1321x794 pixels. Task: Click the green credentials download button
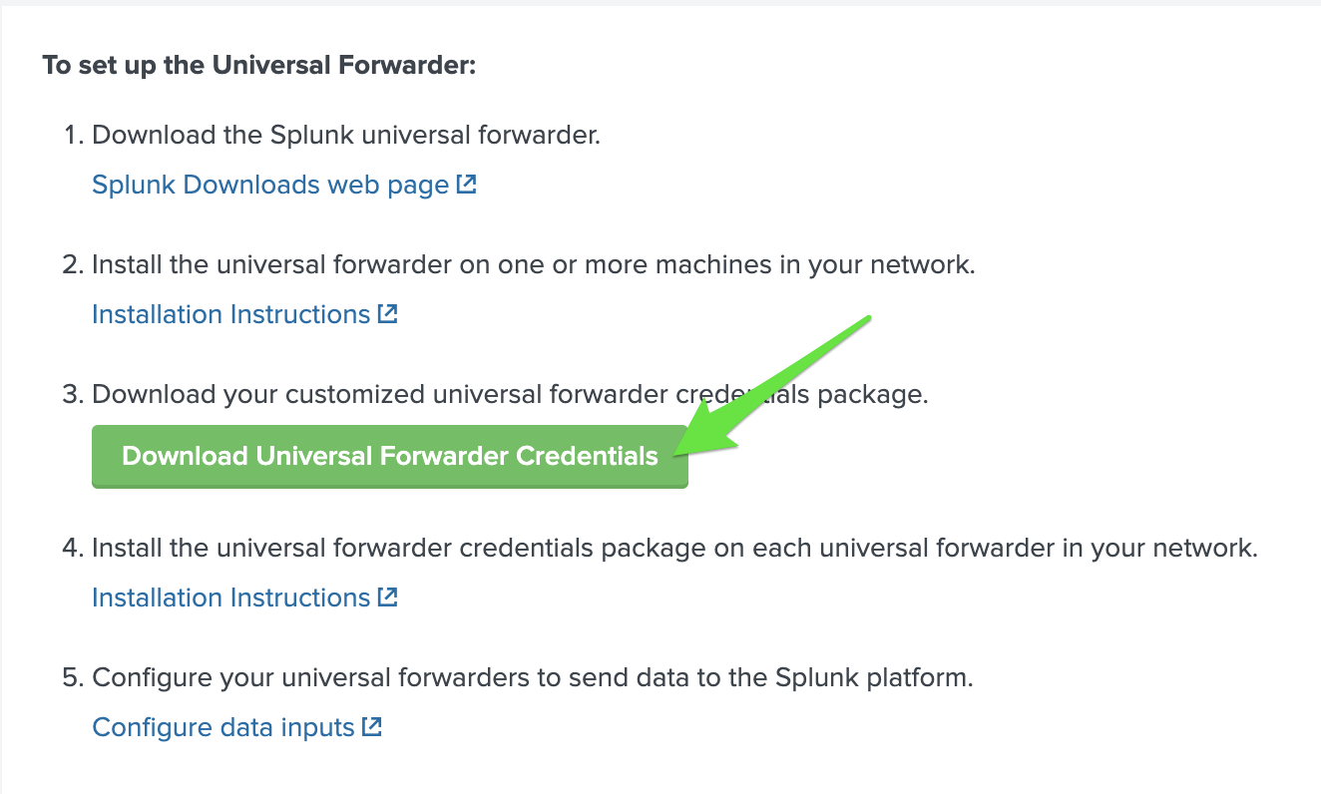389,456
